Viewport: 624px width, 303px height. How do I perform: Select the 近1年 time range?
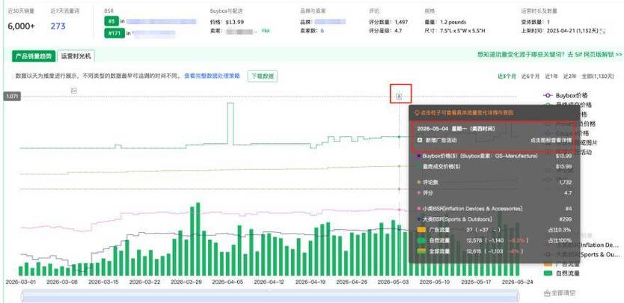(551, 76)
